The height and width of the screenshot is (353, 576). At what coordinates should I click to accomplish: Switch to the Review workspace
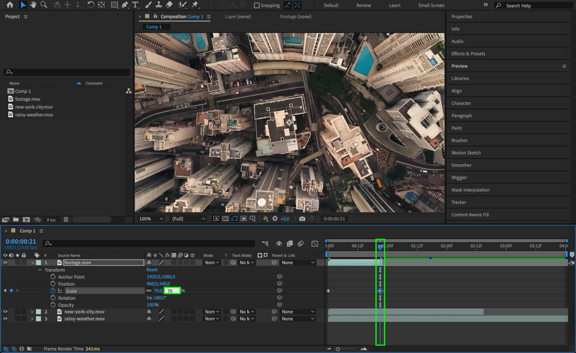click(363, 5)
